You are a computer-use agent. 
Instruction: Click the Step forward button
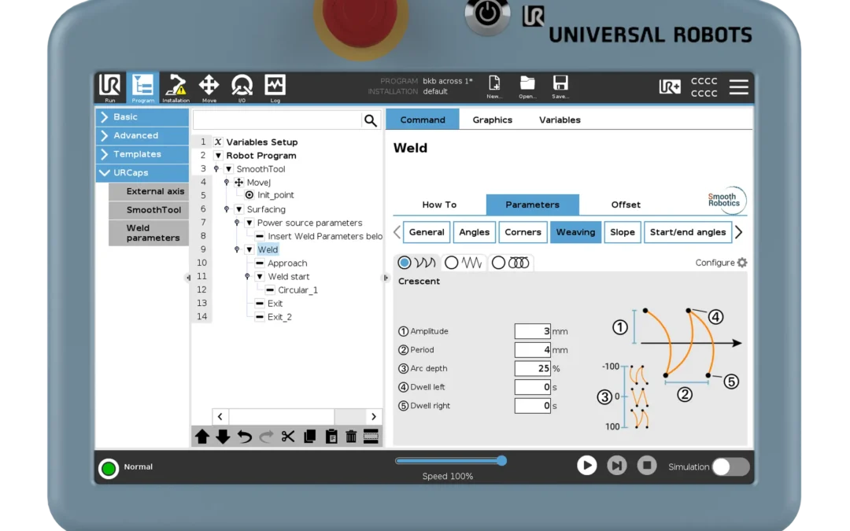point(617,466)
